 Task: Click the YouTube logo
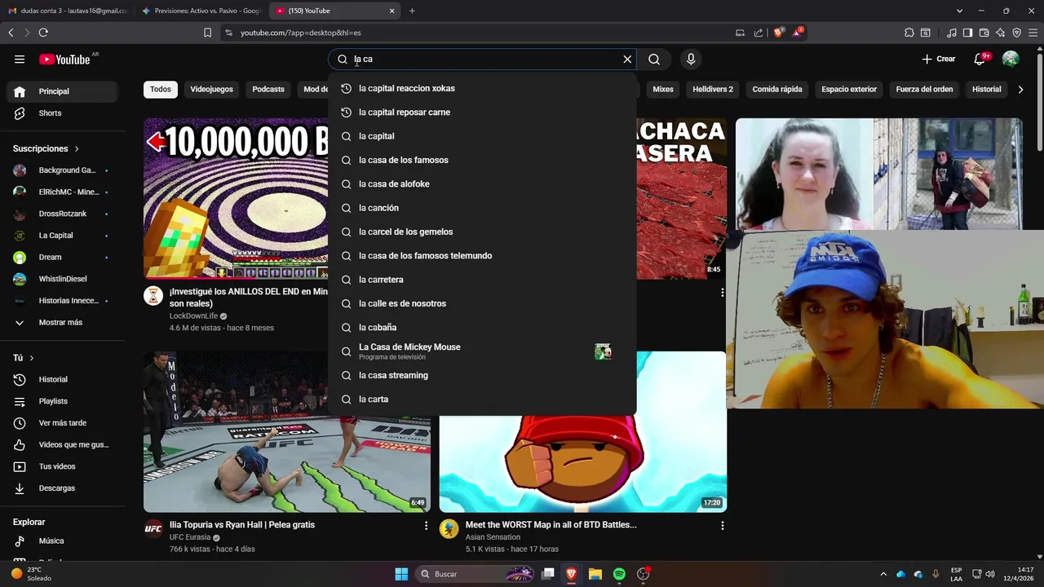click(x=64, y=60)
